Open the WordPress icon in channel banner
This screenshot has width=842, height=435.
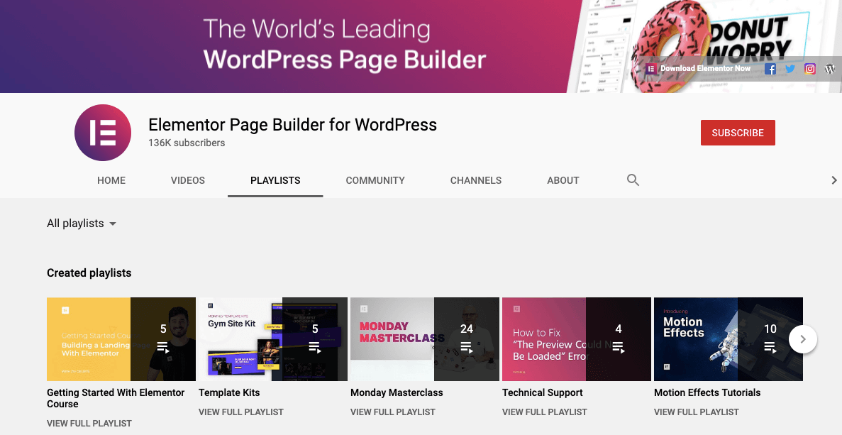pos(830,69)
